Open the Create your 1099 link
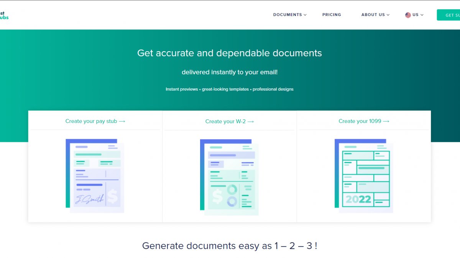 tap(364, 121)
